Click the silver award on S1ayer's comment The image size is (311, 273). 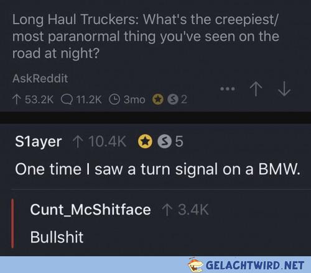coord(165,141)
